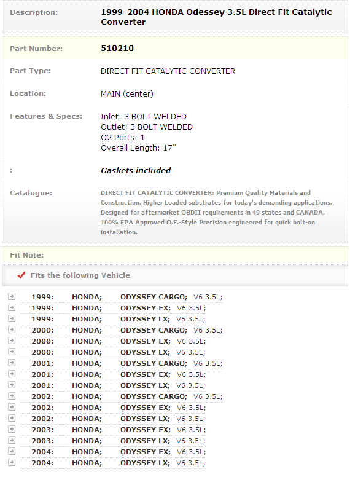Click the Gaskets included note

click(136, 171)
